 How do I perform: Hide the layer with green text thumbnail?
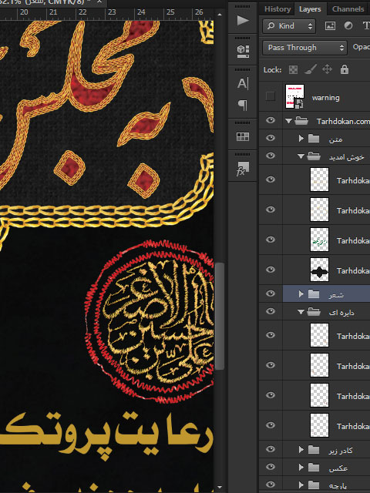(x=271, y=240)
